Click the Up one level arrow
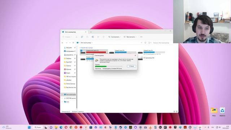Viewport: 231px width, 130px height. tap(73, 43)
